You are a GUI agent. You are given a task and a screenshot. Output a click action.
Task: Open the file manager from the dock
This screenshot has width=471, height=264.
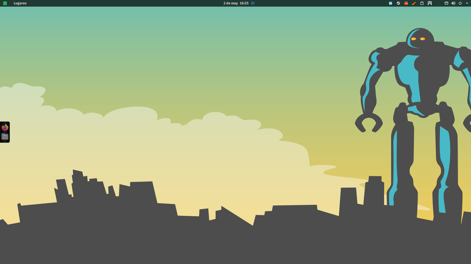point(5,136)
